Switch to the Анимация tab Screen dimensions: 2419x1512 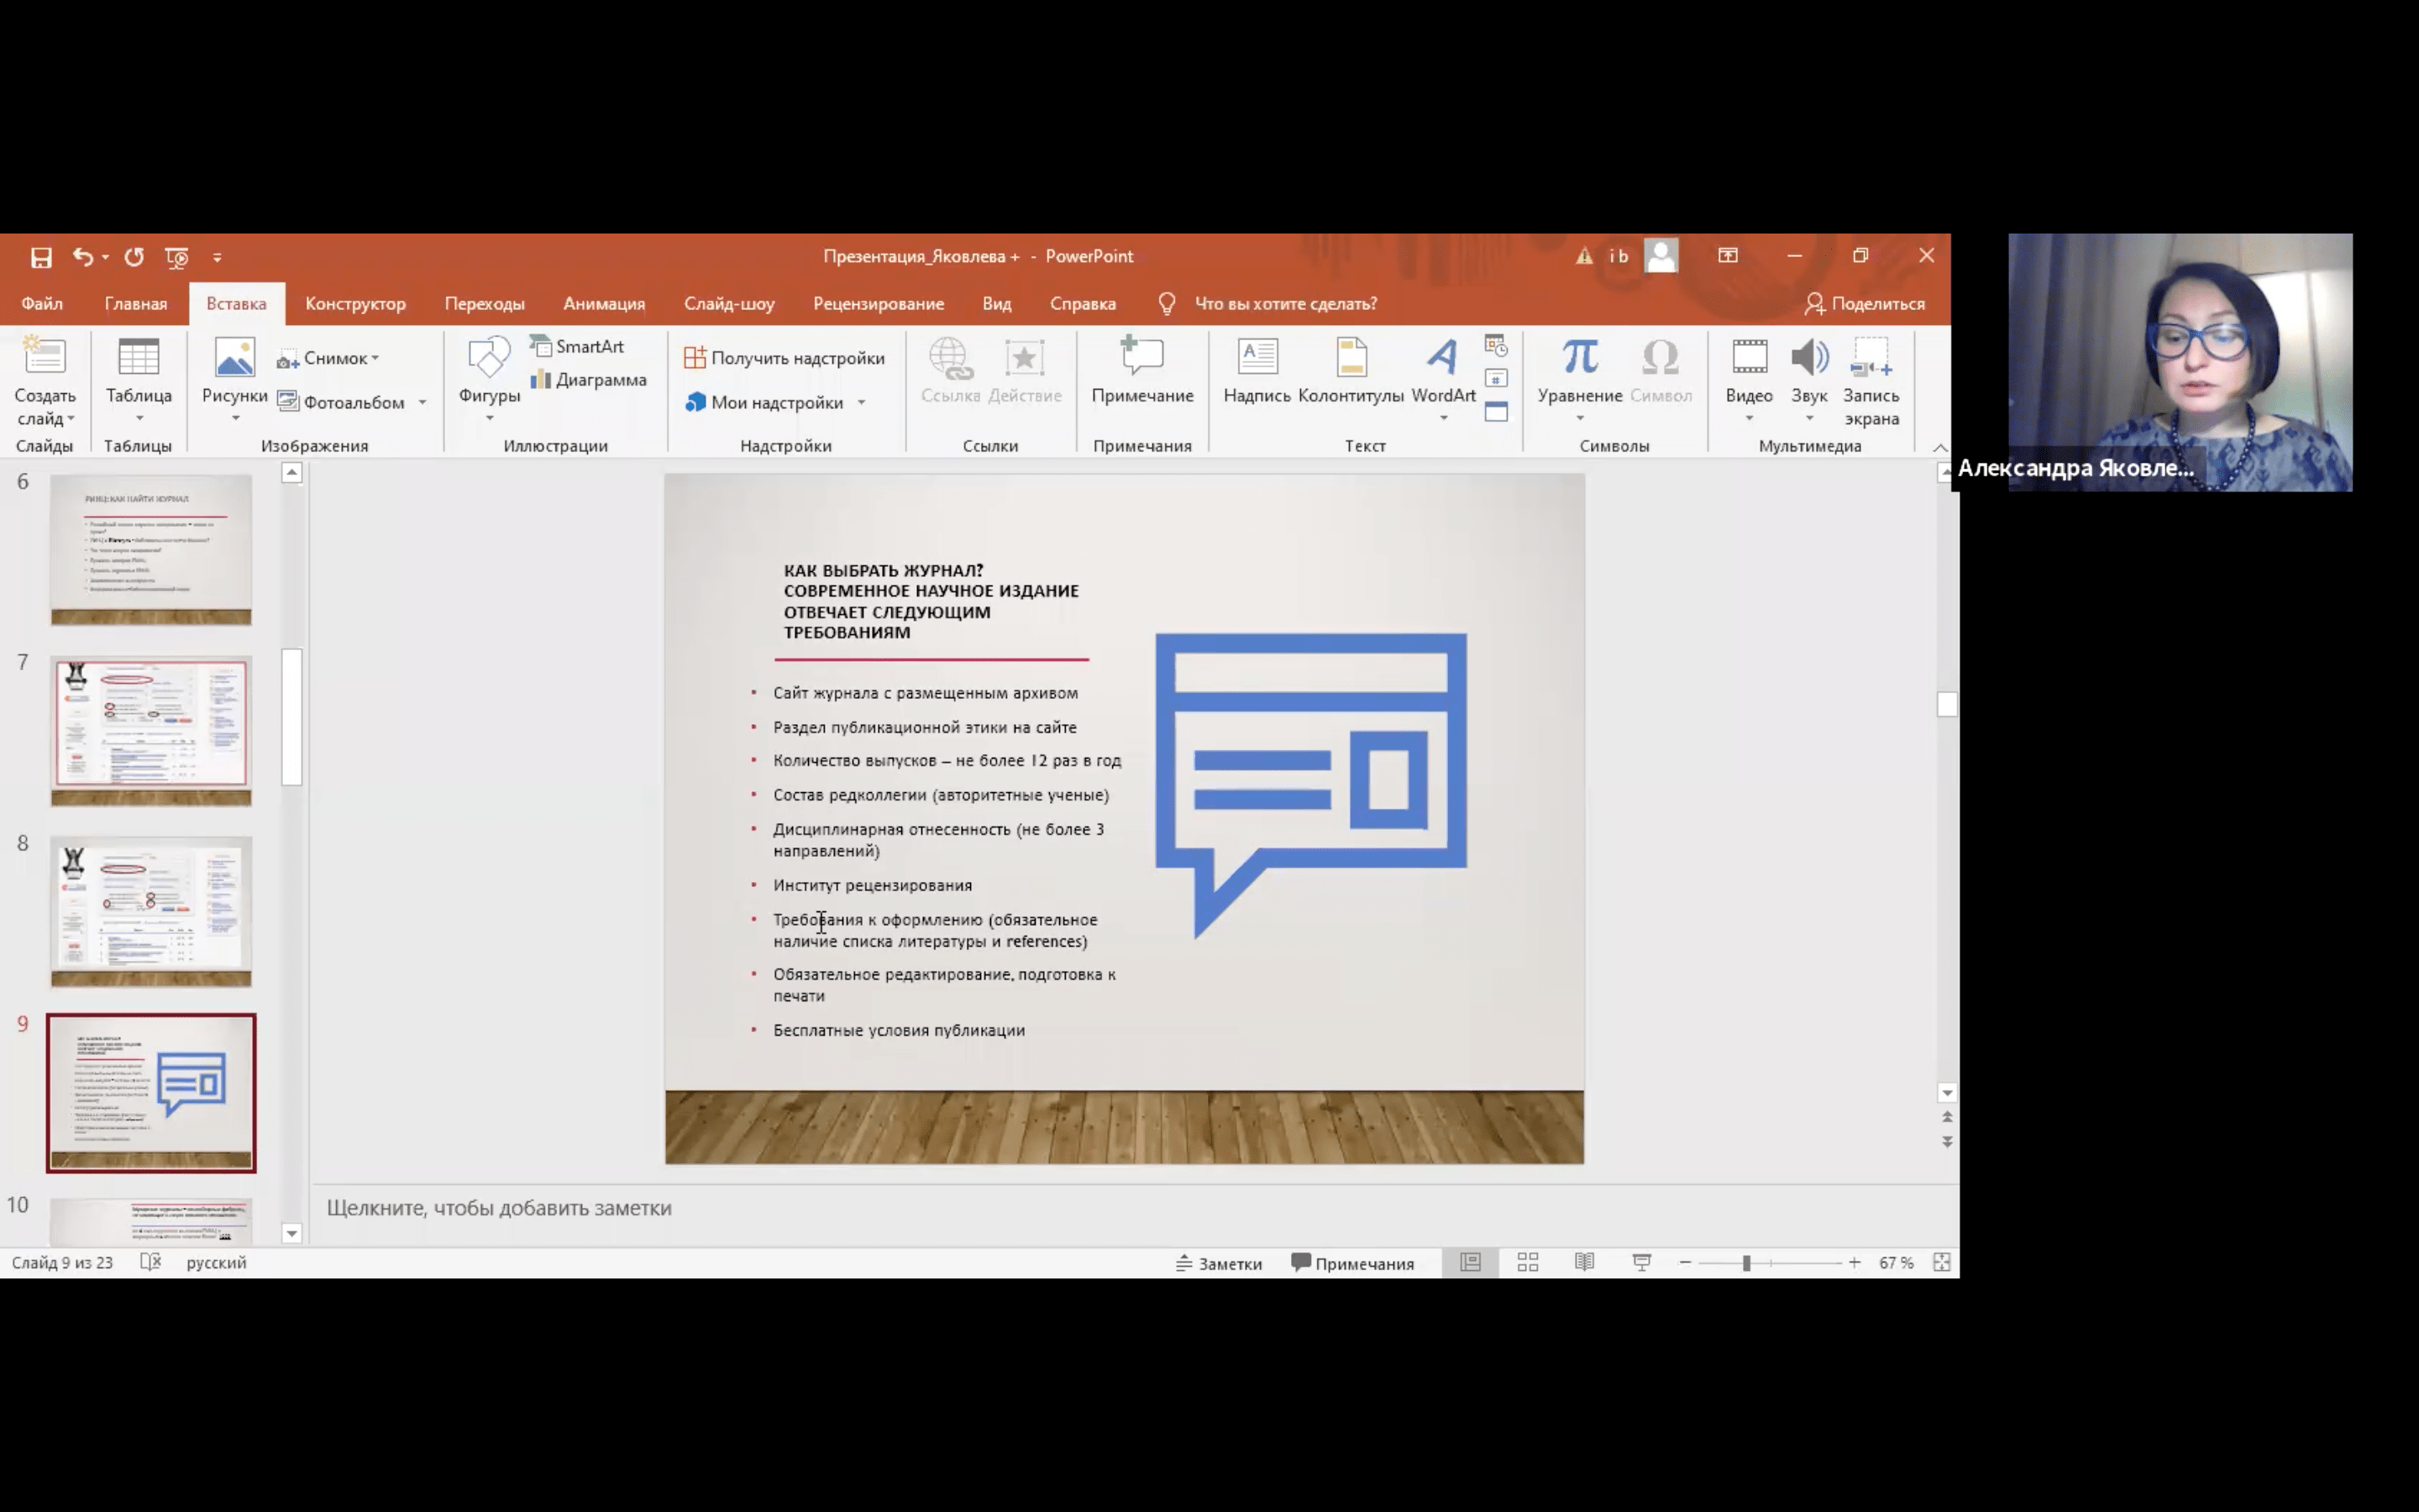[x=604, y=304]
